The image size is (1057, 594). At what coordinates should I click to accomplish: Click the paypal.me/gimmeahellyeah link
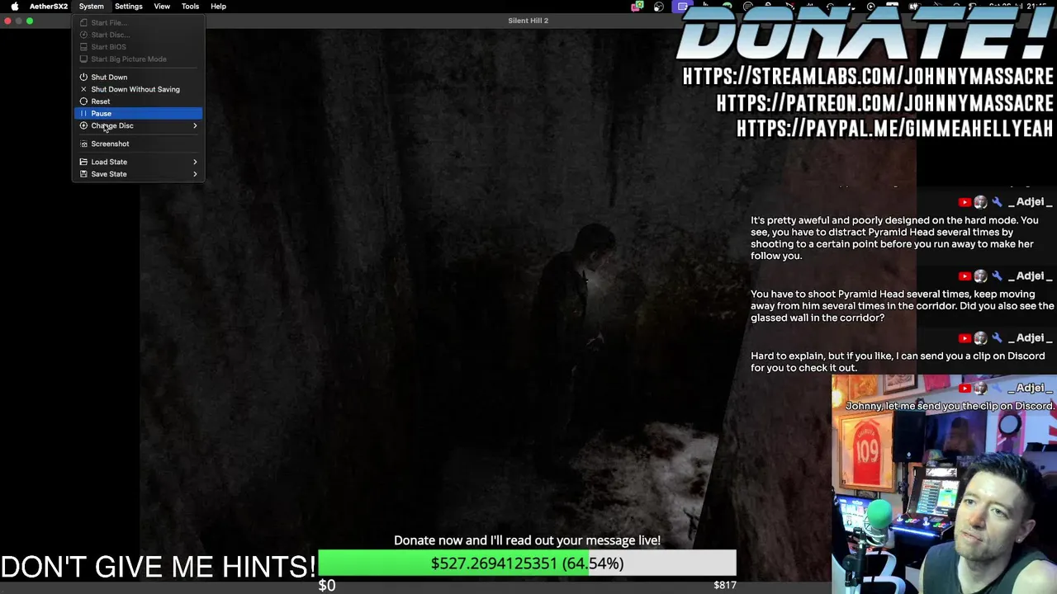(895, 129)
